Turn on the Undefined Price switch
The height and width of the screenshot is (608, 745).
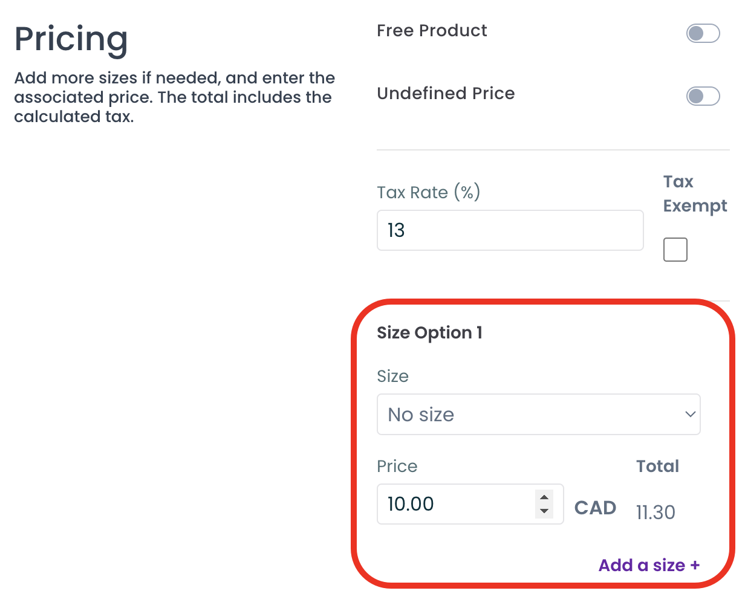(x=703, y=96)
